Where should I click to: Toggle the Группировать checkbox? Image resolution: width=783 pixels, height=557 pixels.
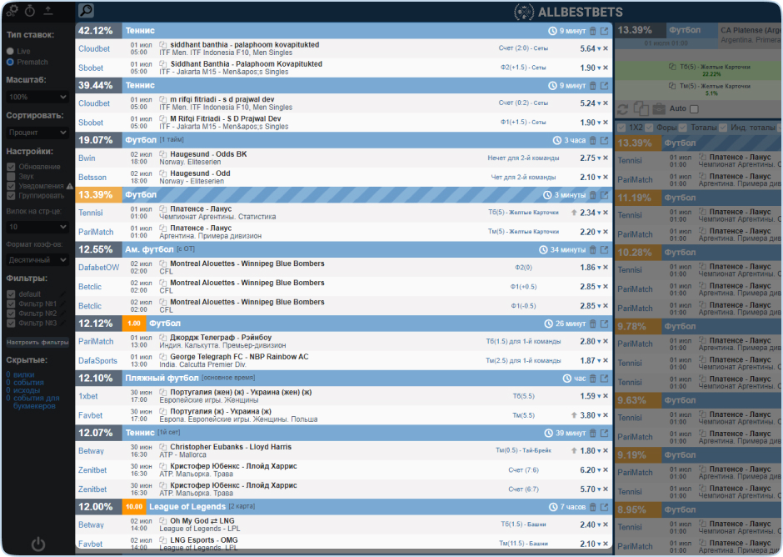(x=11, y=195)
